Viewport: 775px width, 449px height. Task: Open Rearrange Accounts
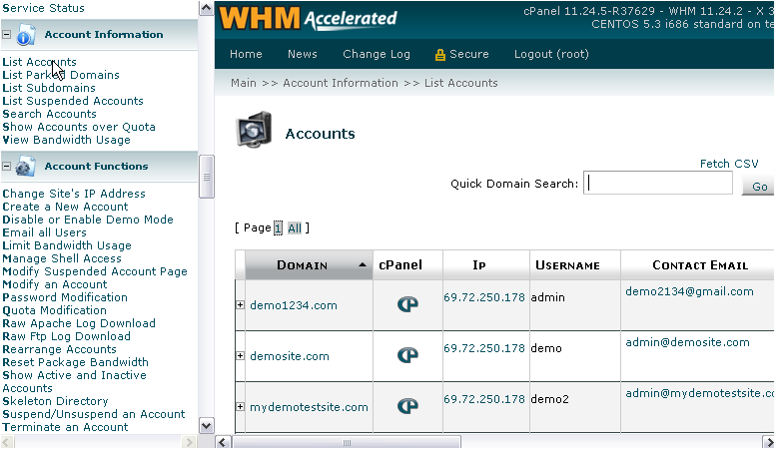pyautogui.click(x=59, y=349)
